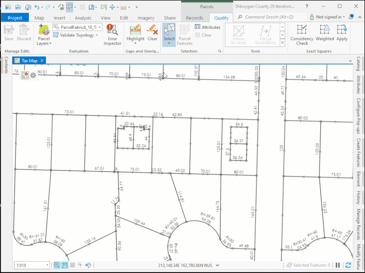Open the Error Inspector

(x=112, y=35)
